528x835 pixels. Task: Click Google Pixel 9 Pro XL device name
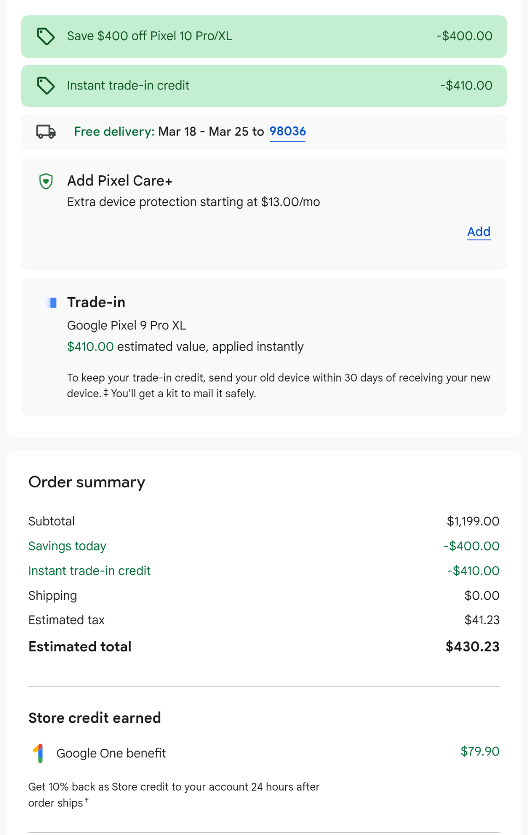click(x=127, y=325)
